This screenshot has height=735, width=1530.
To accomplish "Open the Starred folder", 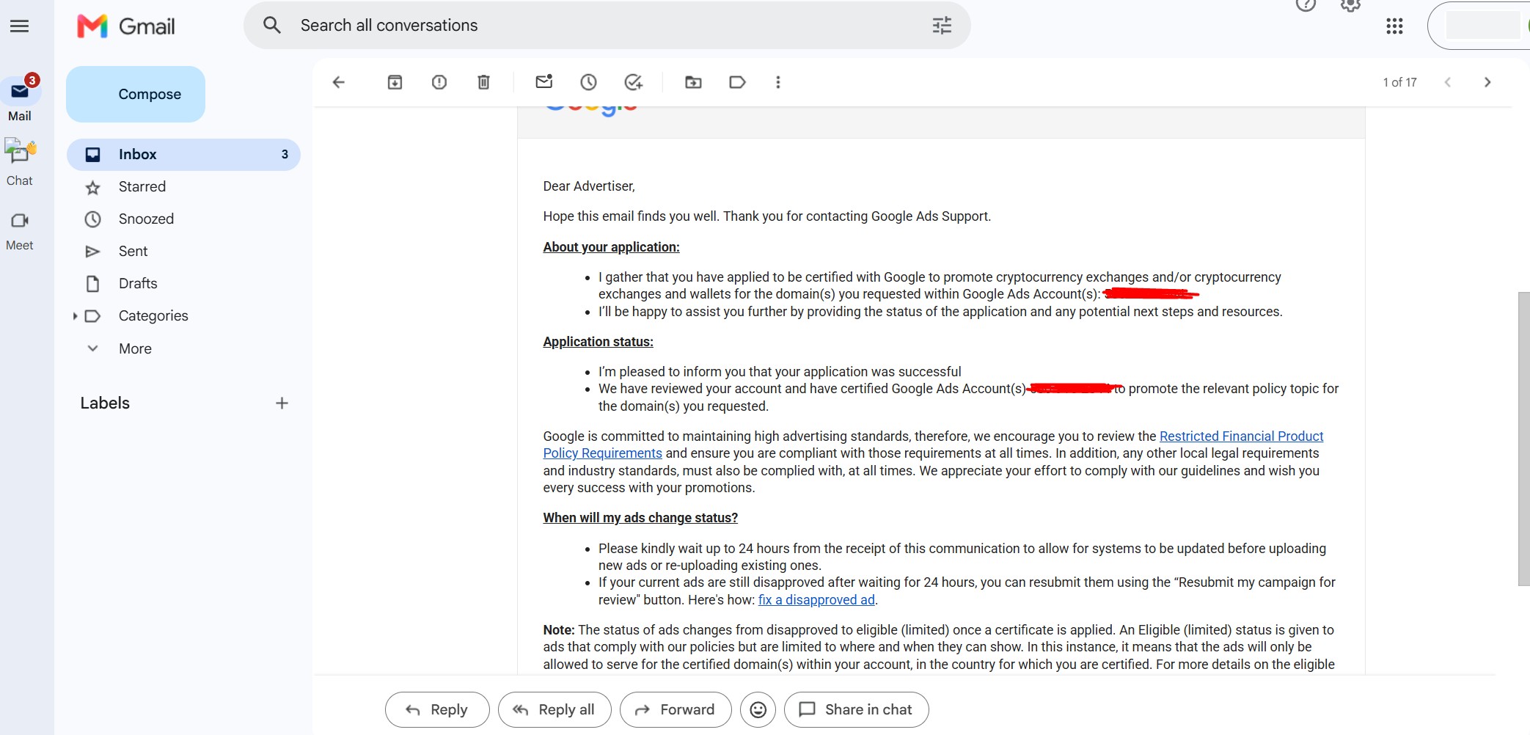I will pyautogui.click(x=183, y=186).
